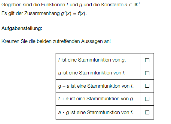This screenshot has width=171, height=124.
Task: Click the statement text 'g ist eine Stammfunktion von f.'
Action: pyautogui.click(x=92, y=73)
